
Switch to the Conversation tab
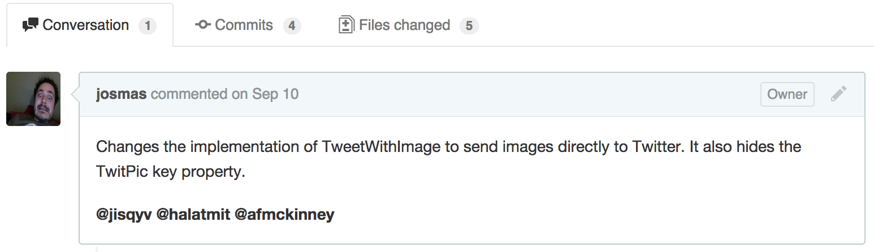90,25
